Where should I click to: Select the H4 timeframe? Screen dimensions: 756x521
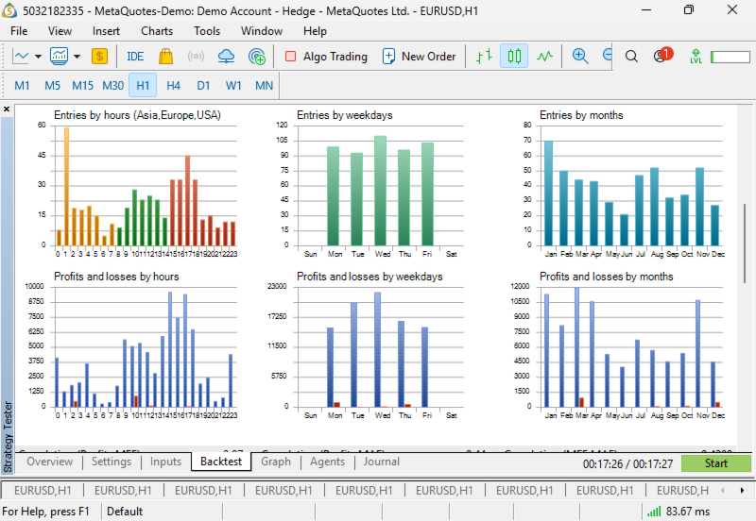(x=173, y=86)
